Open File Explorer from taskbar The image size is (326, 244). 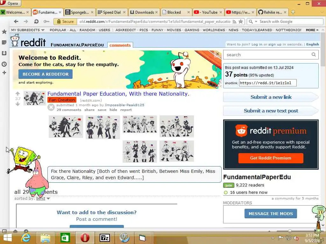coord(45,238)
